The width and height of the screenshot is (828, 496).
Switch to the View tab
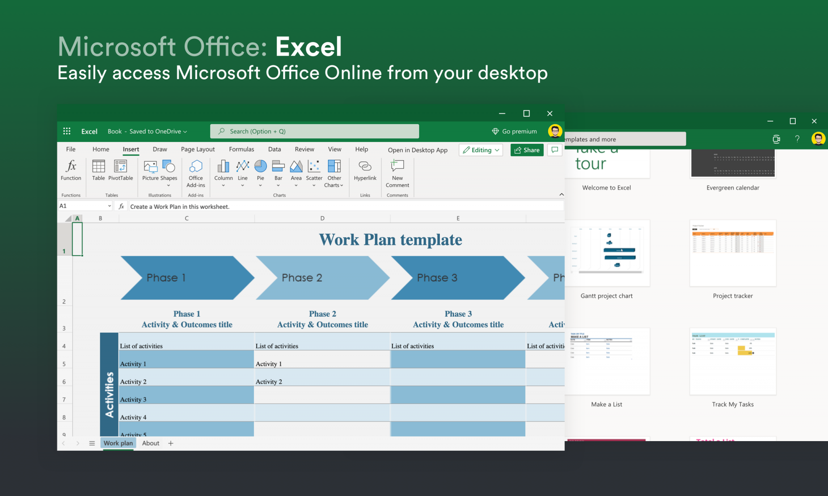(334, 149)
